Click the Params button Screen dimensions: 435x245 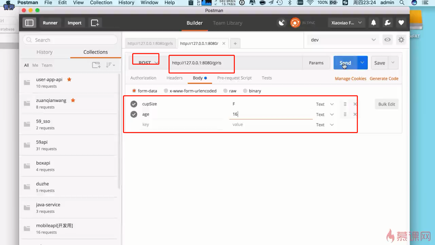[316, 63]
